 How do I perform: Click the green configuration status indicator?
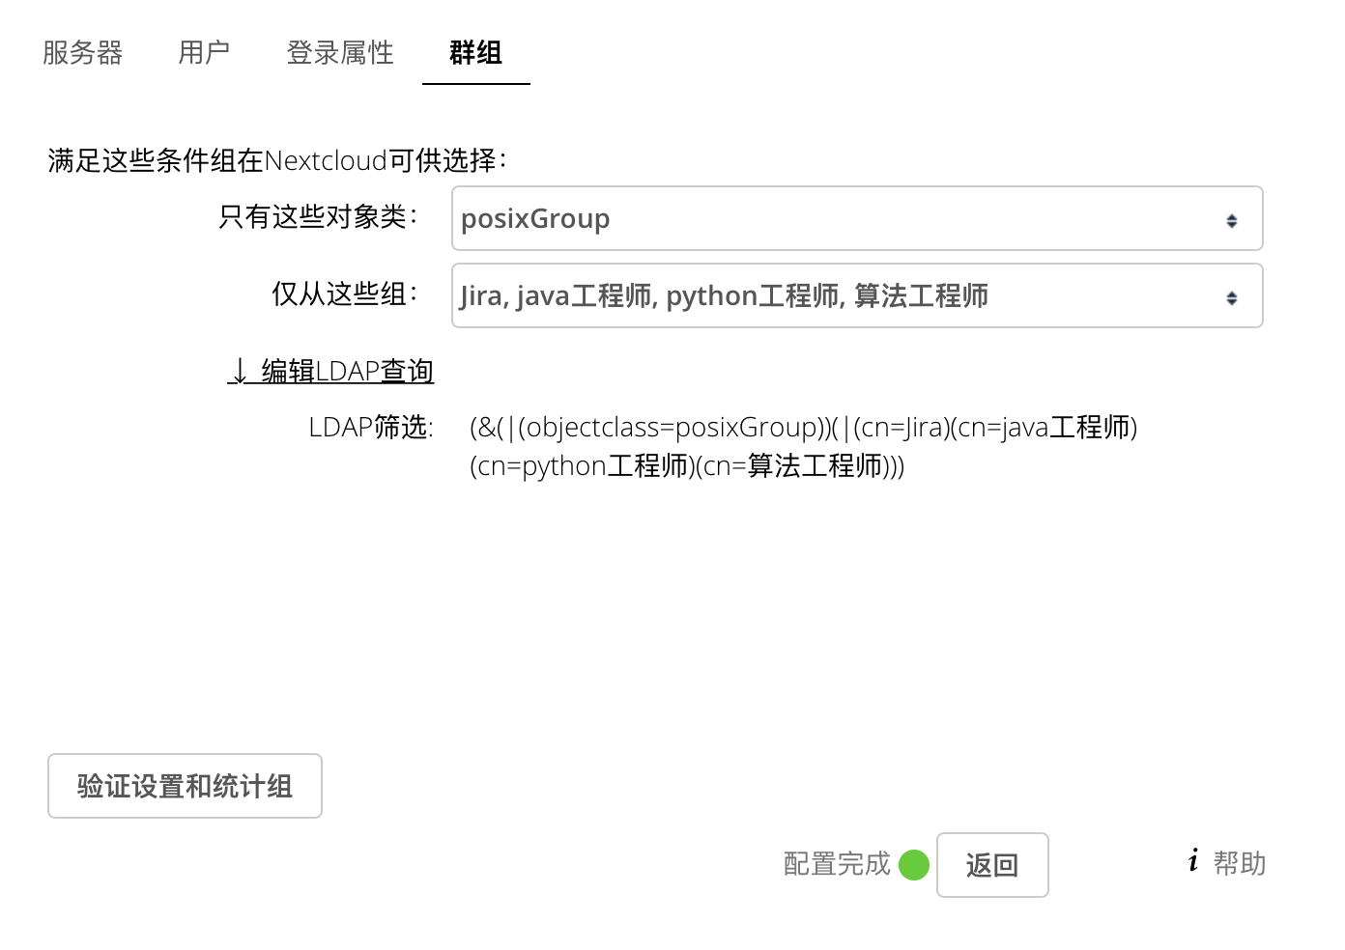914,865
